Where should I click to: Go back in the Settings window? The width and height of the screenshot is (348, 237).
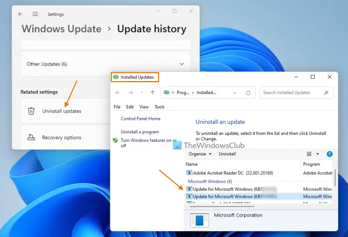[x=21, y=14]
